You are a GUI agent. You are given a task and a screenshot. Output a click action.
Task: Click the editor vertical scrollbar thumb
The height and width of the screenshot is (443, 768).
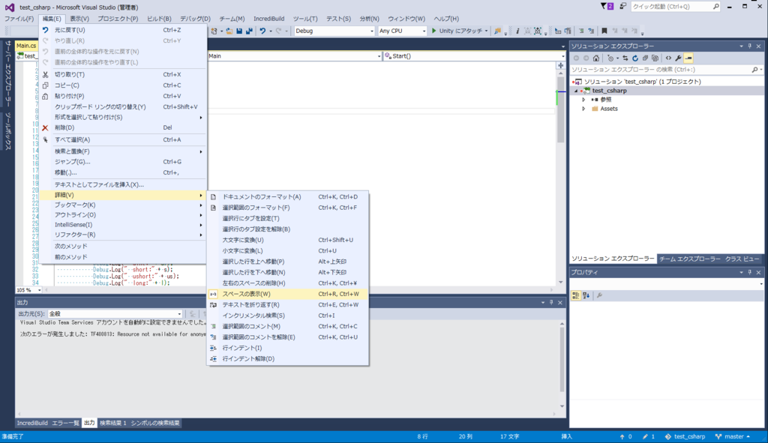click(x=561, y=110)
